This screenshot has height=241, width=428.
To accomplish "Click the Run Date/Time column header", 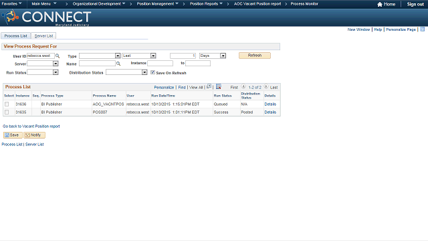I will (x=163, y=96).
